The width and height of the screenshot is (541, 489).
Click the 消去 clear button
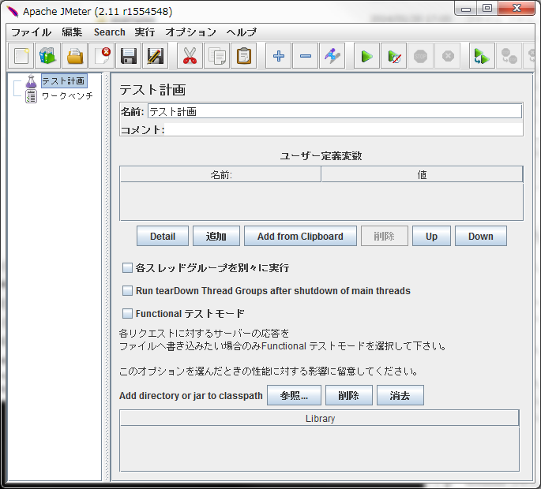click(x=400, y=395)
